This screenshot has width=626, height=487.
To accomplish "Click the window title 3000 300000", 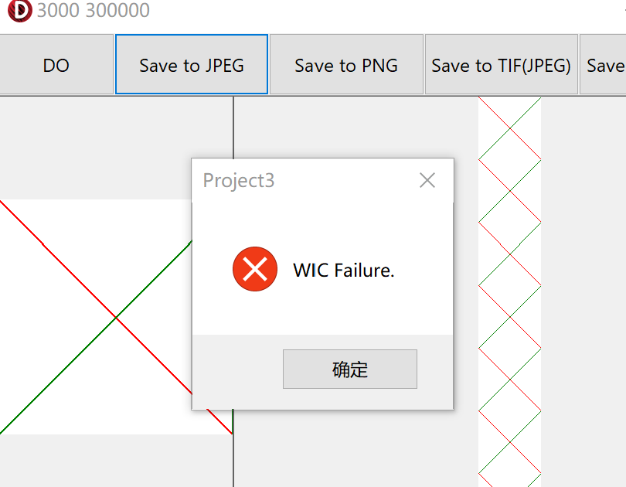I will pyautogui.click(x=94, y=10).
